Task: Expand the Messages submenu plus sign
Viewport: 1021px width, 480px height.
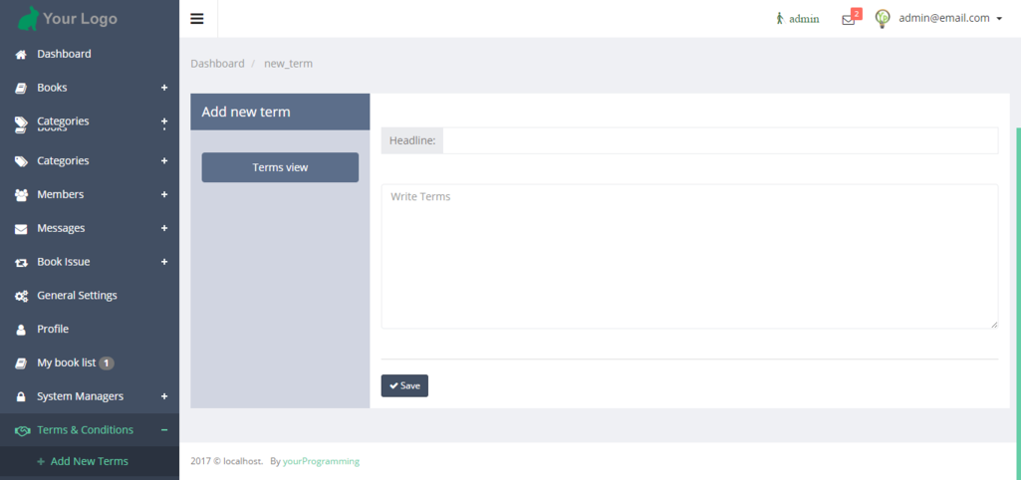Action: pos(164,228)
